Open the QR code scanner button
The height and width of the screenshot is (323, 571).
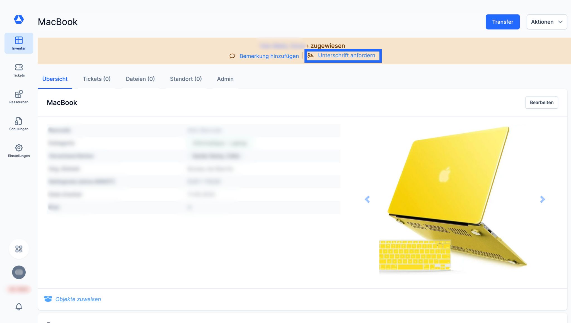pyautogui.click(x=19, y=249)
